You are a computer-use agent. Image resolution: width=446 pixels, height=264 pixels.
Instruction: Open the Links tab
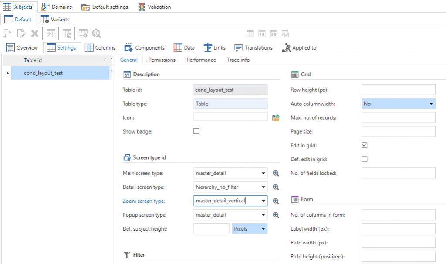(214, 48)
